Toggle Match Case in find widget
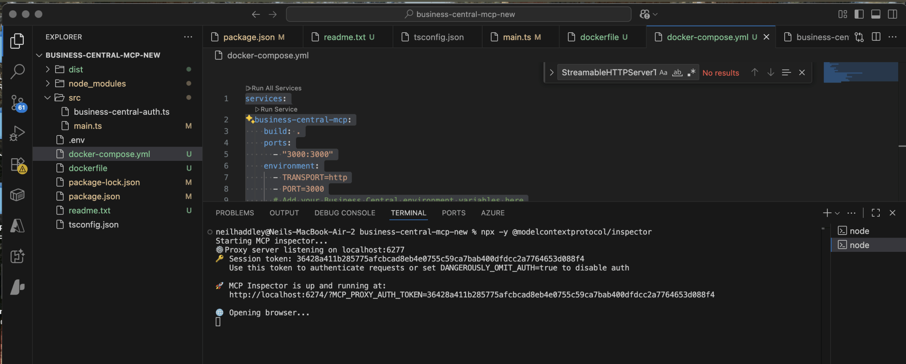 pos(663,72)
